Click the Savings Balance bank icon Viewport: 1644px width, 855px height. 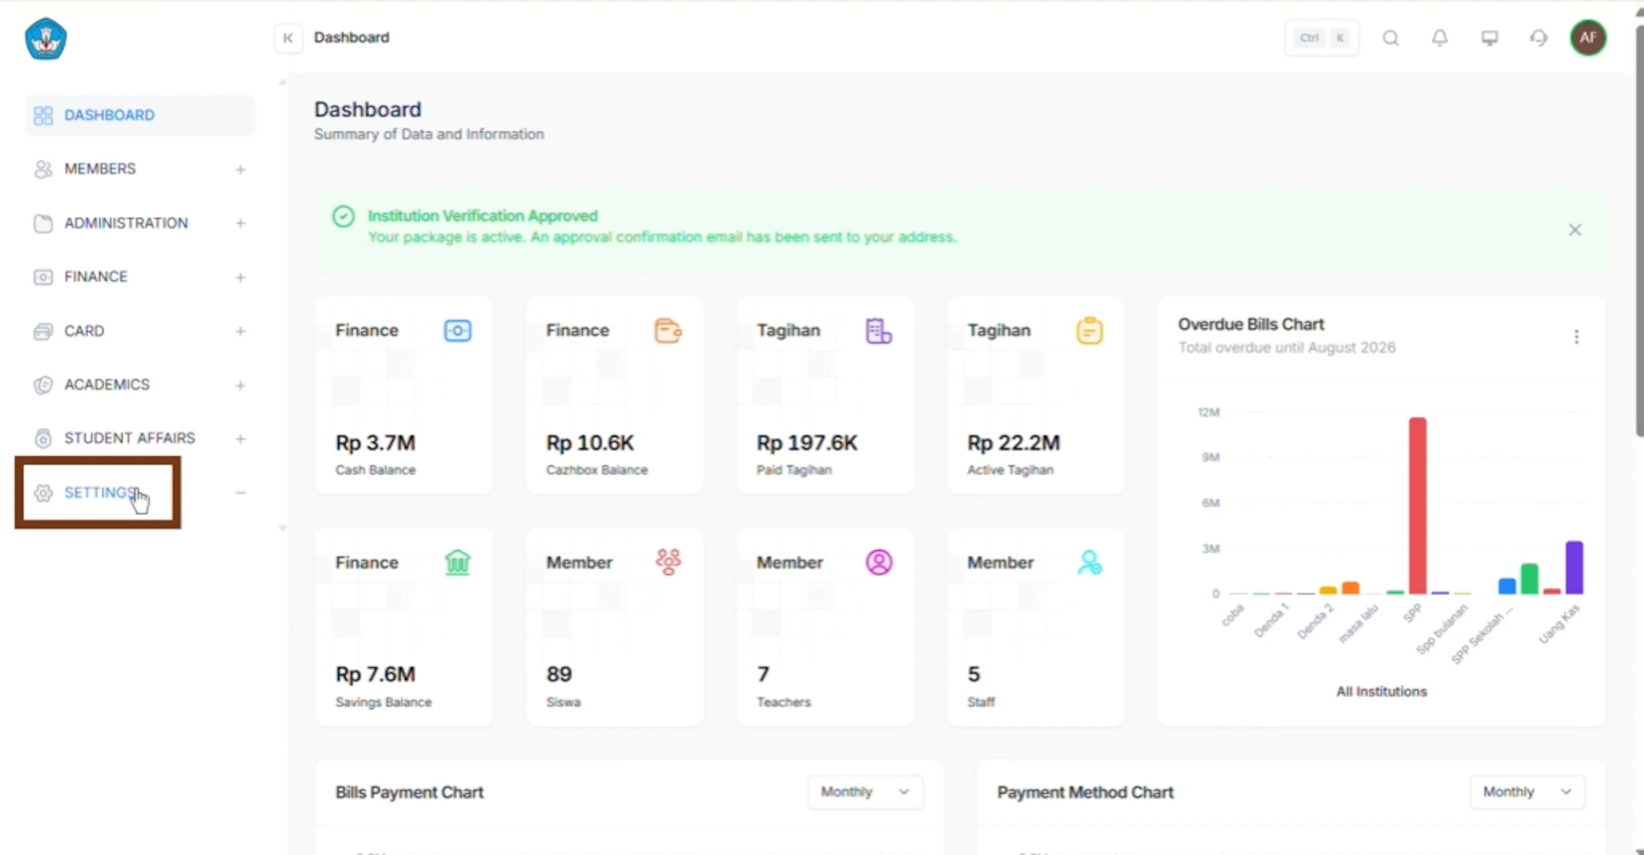click(x=457, y=562)
